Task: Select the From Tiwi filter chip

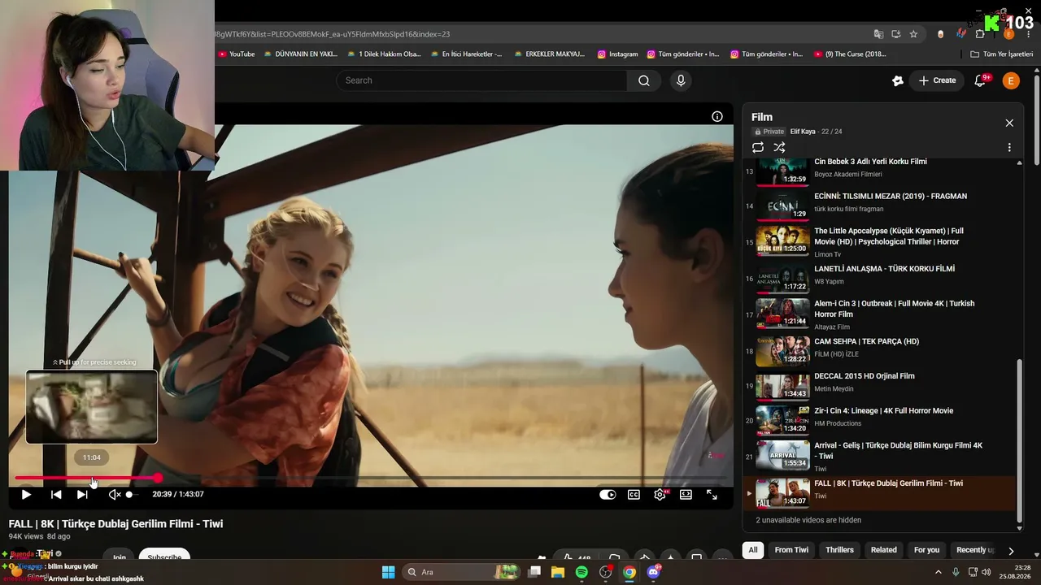Action: 791,550
